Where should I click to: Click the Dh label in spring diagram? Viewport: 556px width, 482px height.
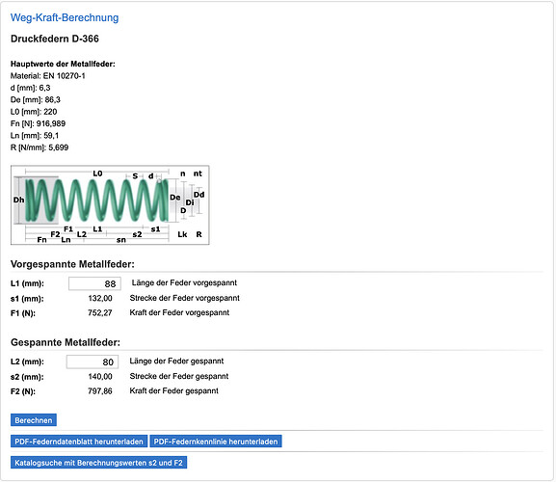[x=18, y=201]
